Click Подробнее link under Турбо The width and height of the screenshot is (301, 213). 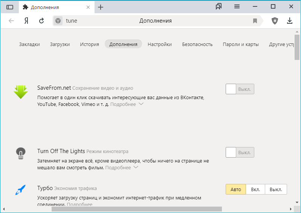point(79,204)
